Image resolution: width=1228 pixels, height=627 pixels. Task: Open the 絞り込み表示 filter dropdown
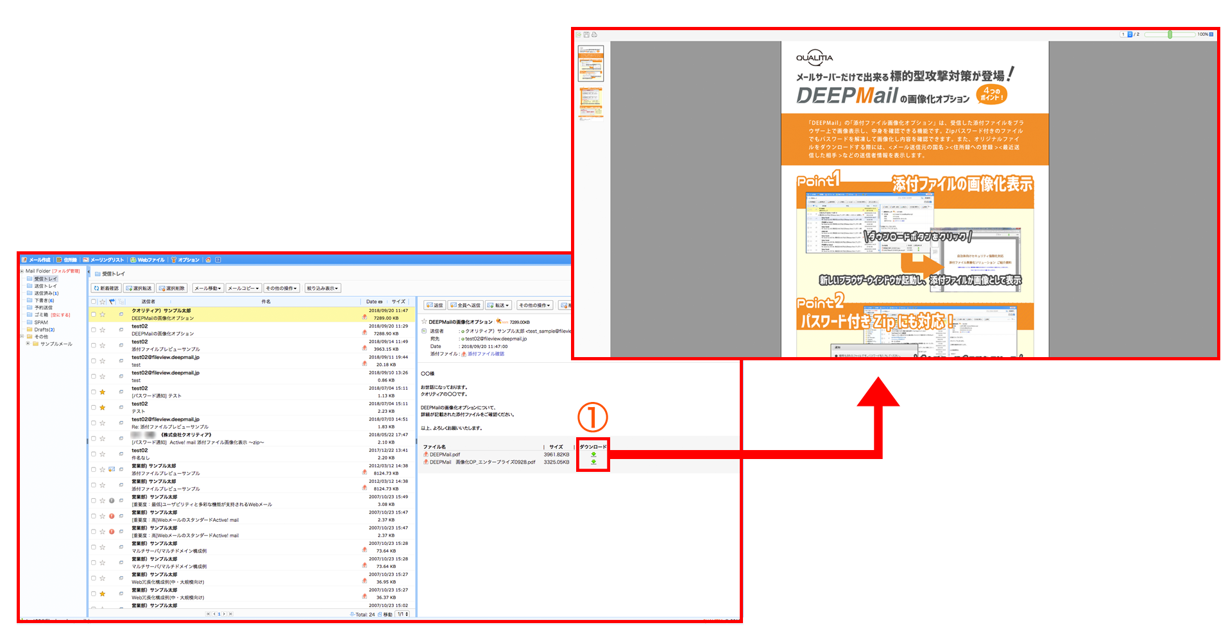322,288
